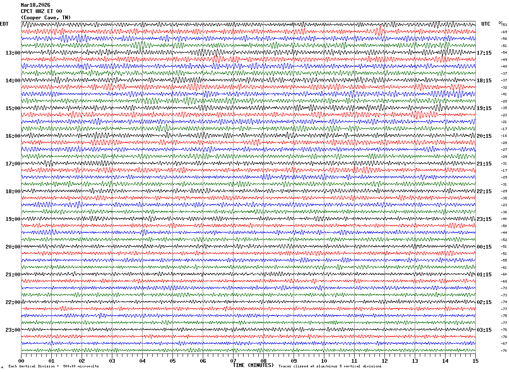509x372 pixels.
Task: Click the Each Vertical Division 500.00 microvolts note
Action: pos(53,367)
